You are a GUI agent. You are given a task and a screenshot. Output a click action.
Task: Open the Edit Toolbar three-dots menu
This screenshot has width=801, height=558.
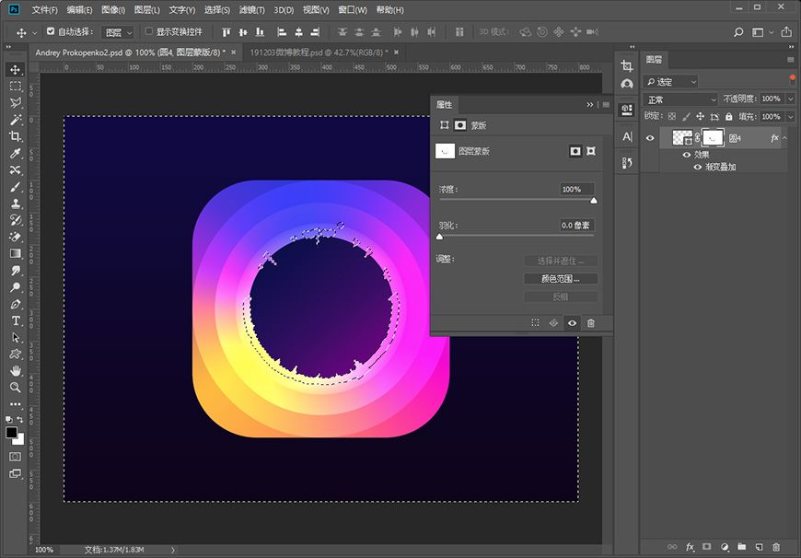pyautogui.click(x=16, y=404)
